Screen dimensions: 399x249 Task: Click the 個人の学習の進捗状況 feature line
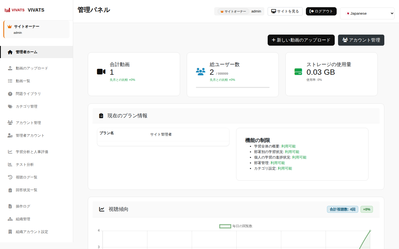pyautogui.click(x=280, y=157)
